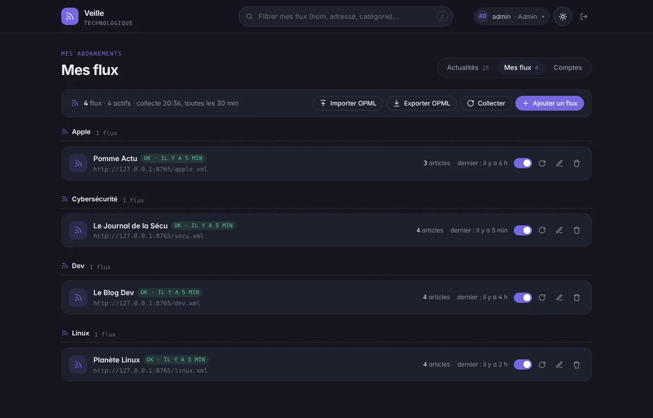Open the Comptes tab

568,68
